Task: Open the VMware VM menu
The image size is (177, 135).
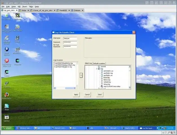Action: pos(19,7)
